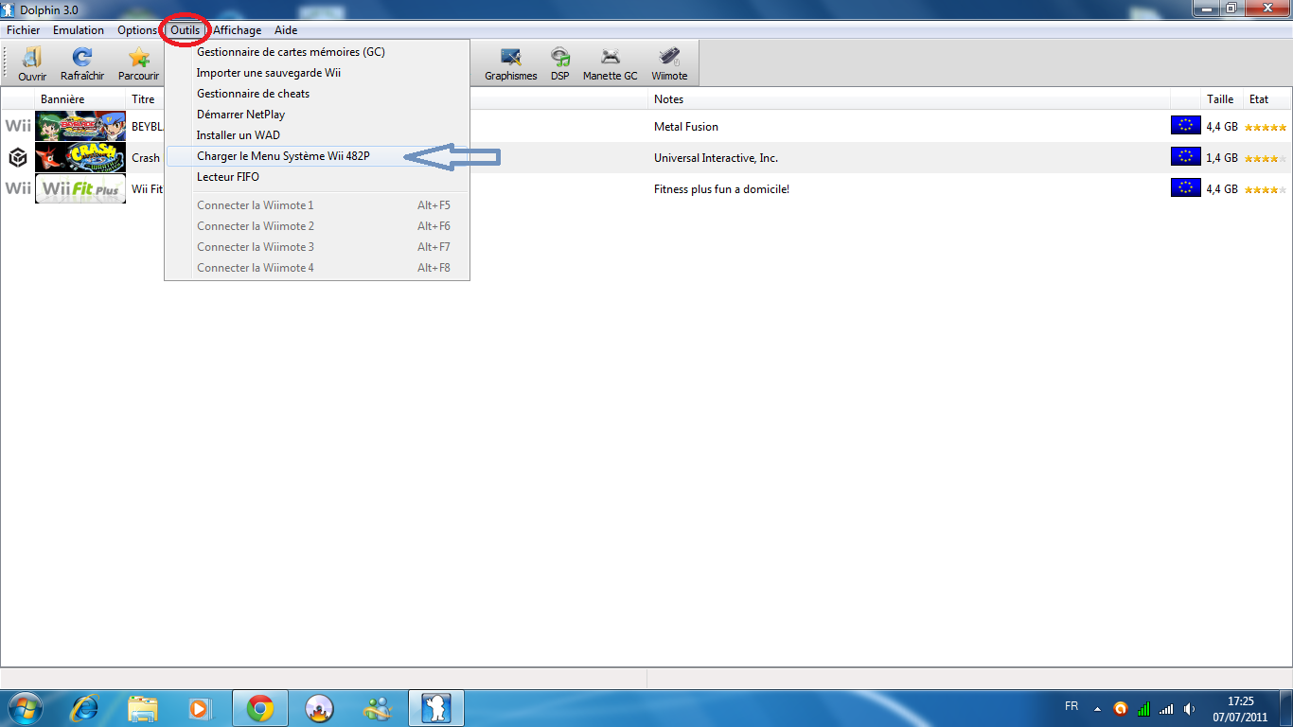Click the star rating for Metal Fusion
This screenshot has width=1293, height=727.
coord(1266,127)
